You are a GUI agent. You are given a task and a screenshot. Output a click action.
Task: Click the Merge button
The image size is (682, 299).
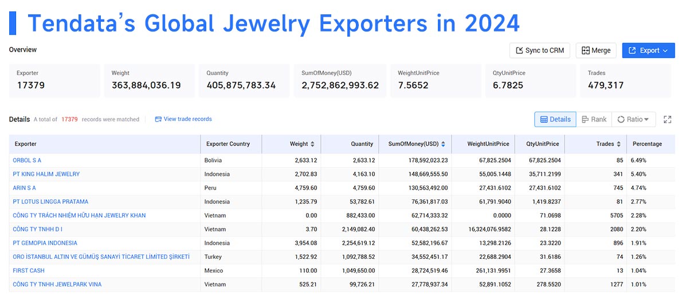point(596,50)
